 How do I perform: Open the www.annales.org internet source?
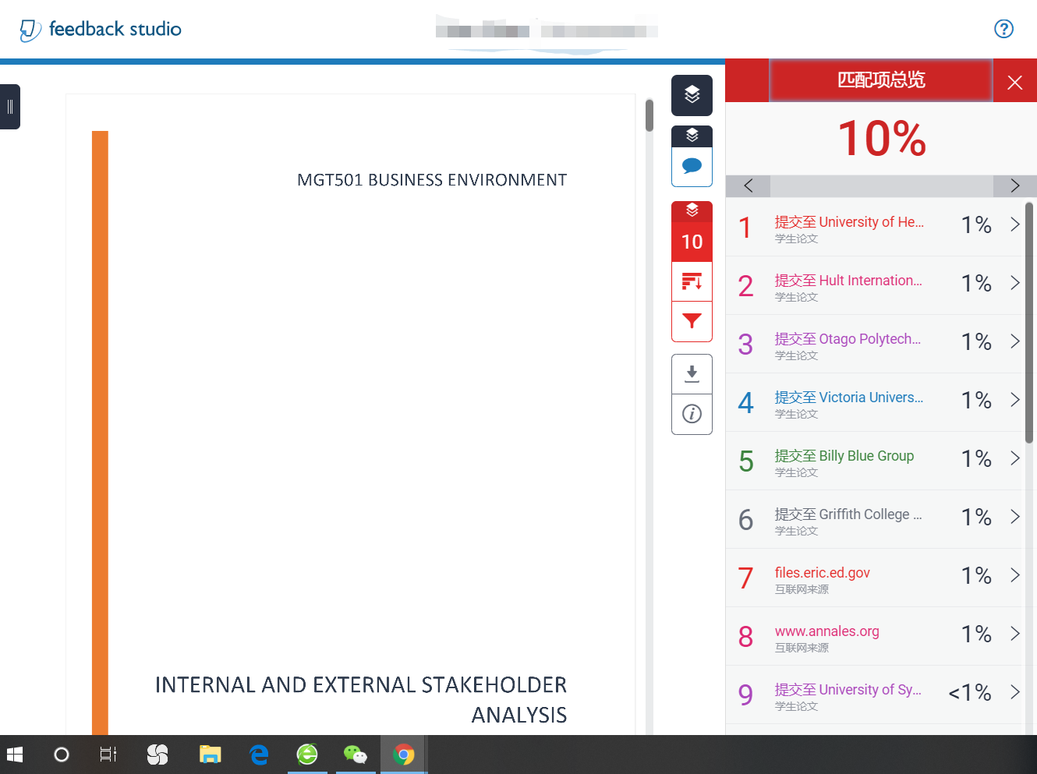[x=827, y=631]
